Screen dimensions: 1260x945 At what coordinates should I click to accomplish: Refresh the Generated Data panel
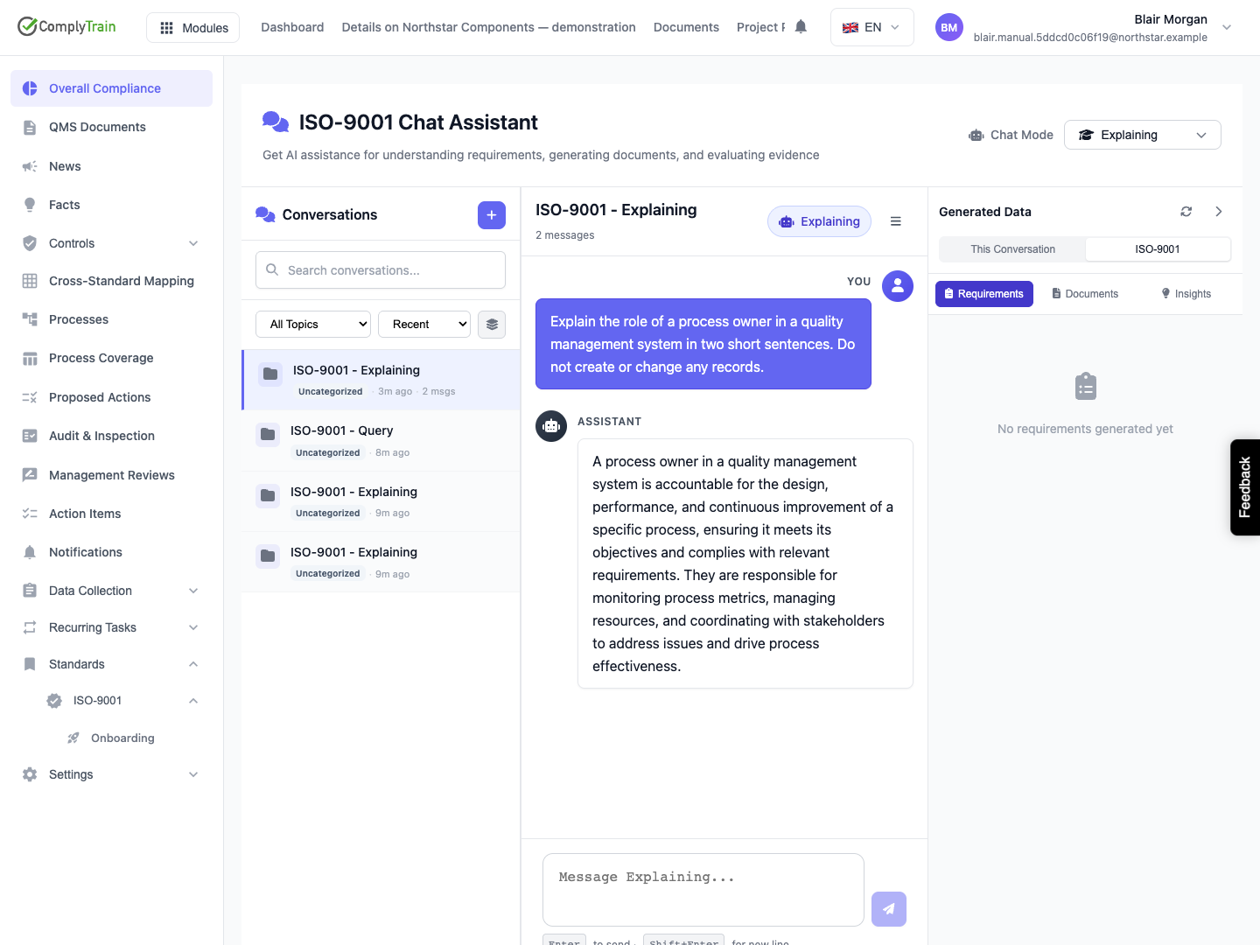pos(1186,212)
